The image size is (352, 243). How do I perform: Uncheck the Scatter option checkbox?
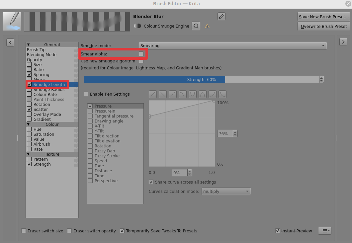(29, 109)
